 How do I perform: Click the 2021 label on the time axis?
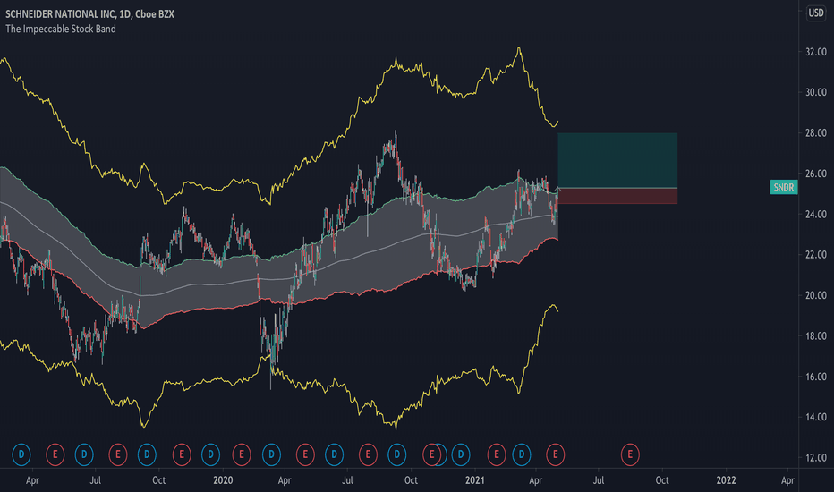click(475, 480)
